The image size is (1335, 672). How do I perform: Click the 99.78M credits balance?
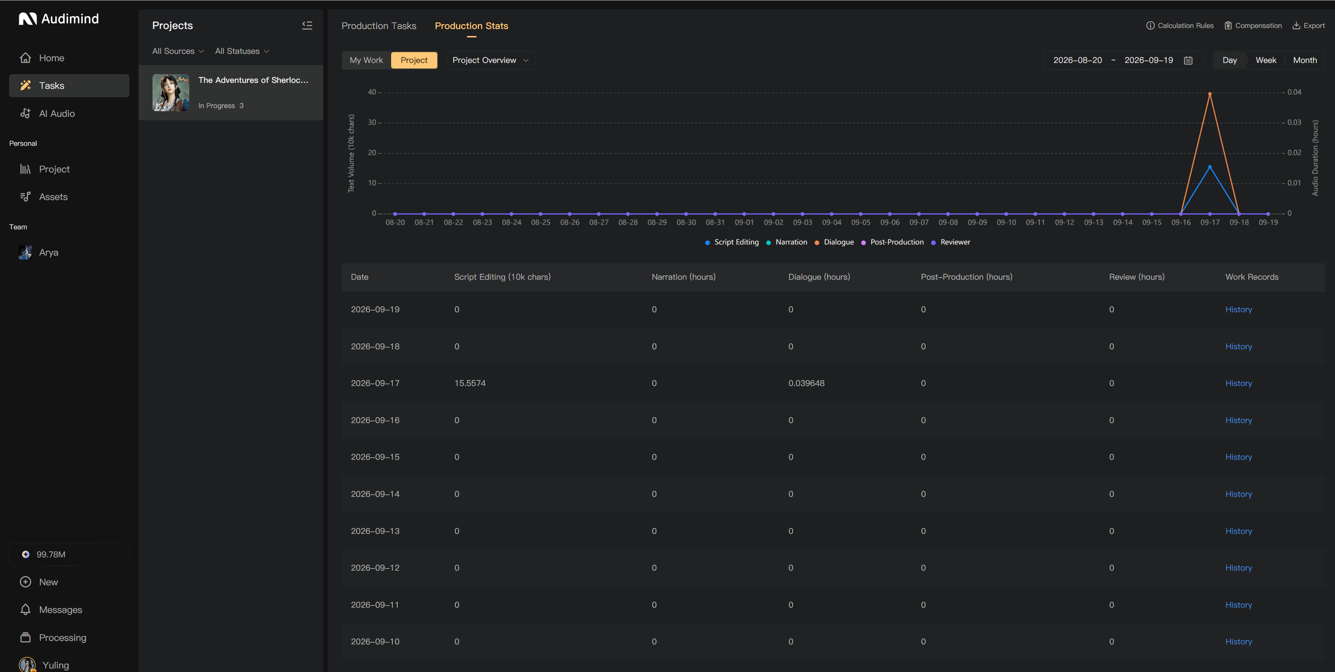point(69,555)
